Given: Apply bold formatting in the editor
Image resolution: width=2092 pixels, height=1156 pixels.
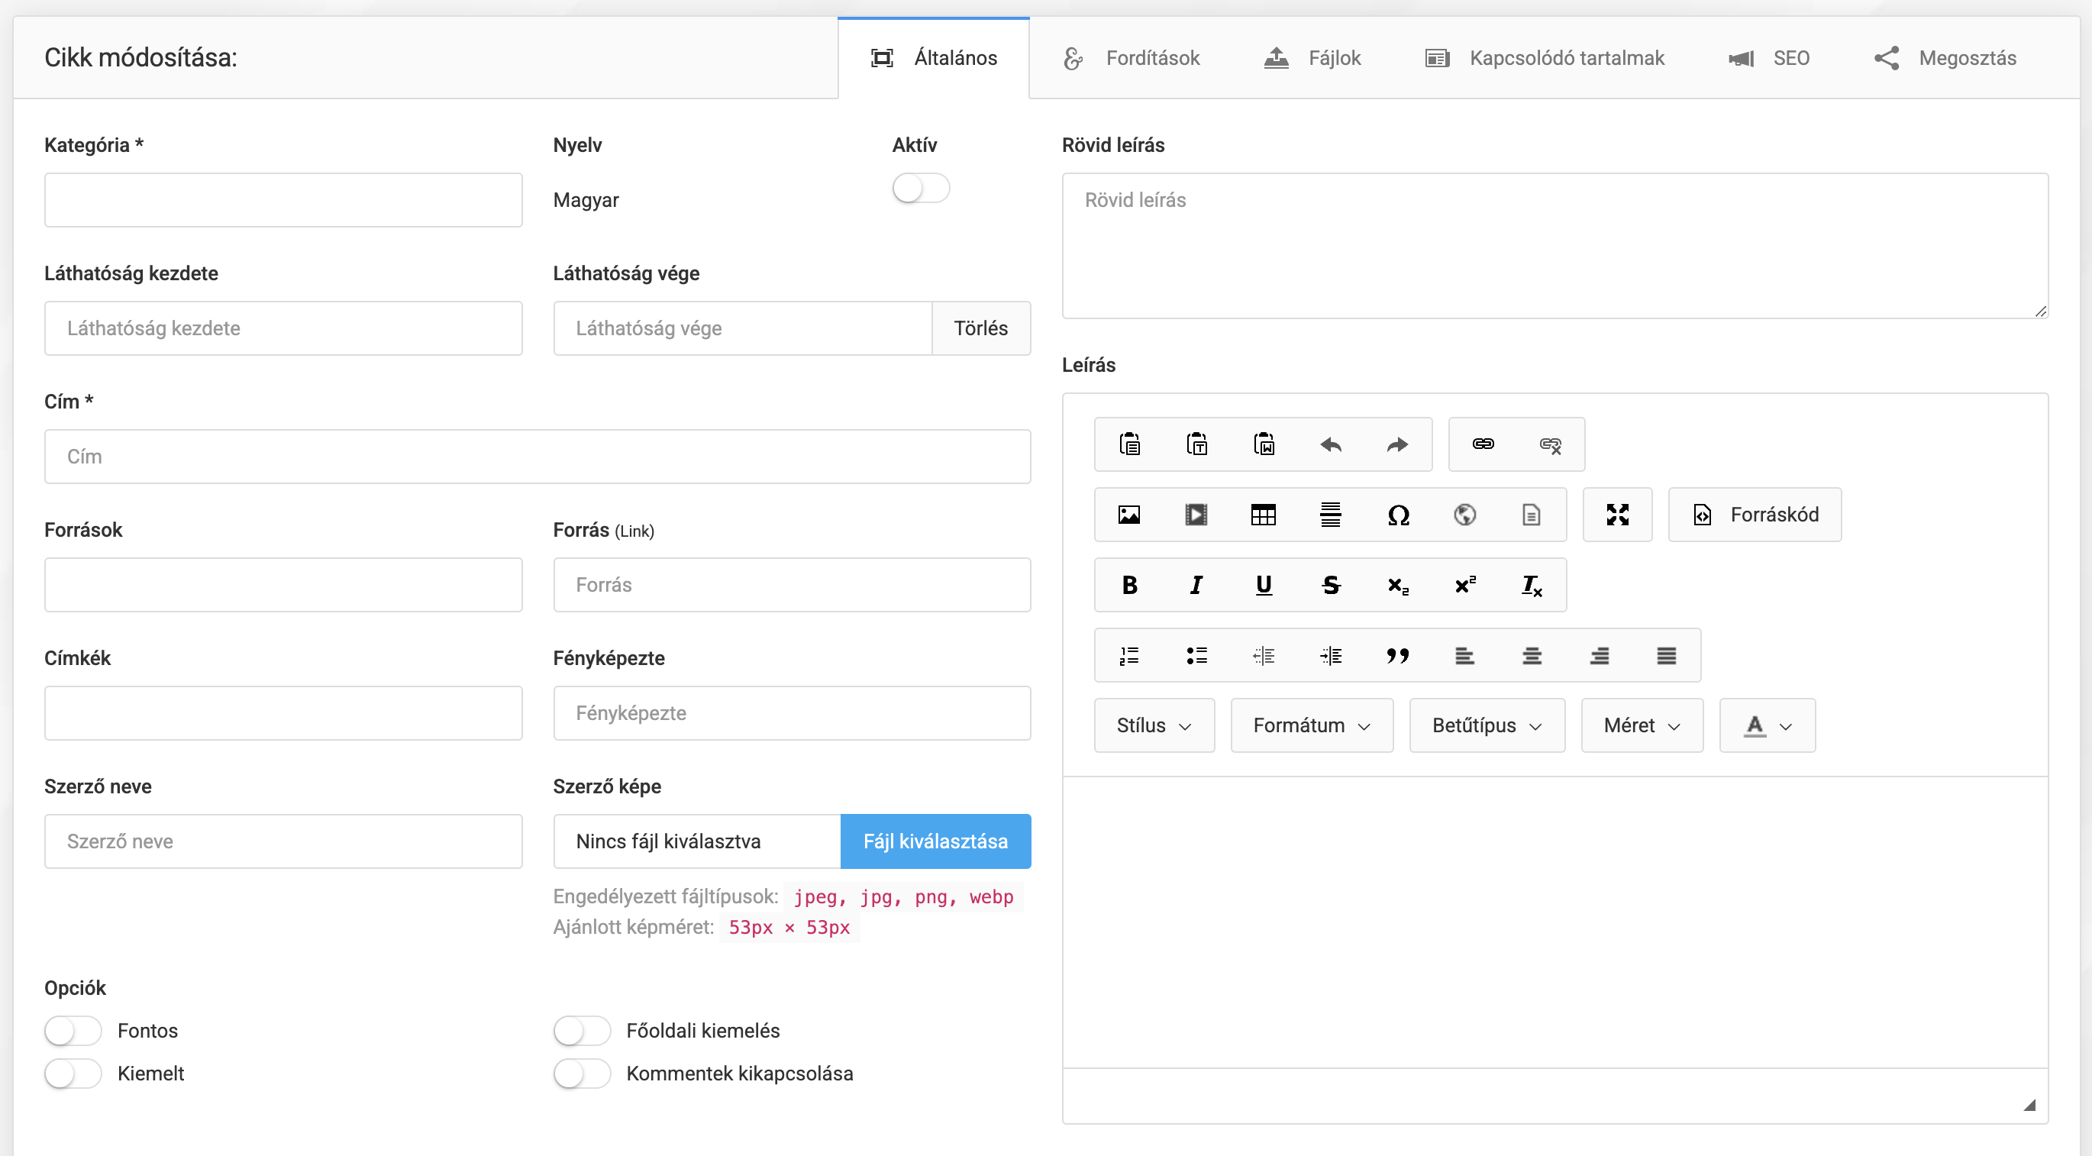Looking at the screenshot, I should (1128, 585).
